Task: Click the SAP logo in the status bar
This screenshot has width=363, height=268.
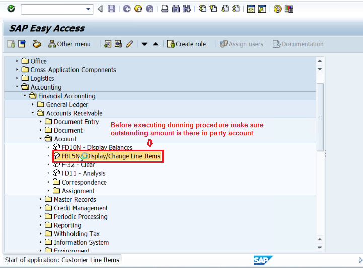Action: point(263,260)
